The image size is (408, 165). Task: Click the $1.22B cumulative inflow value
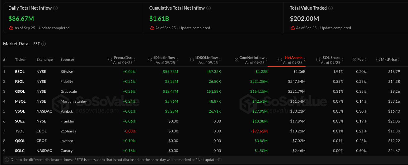pos(261,72)
